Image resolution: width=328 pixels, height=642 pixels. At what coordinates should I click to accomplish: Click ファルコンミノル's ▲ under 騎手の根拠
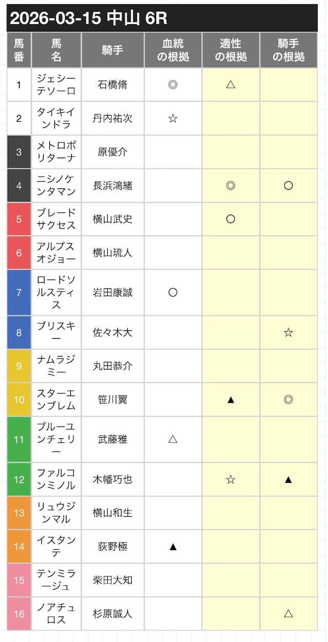click(289, 479)
